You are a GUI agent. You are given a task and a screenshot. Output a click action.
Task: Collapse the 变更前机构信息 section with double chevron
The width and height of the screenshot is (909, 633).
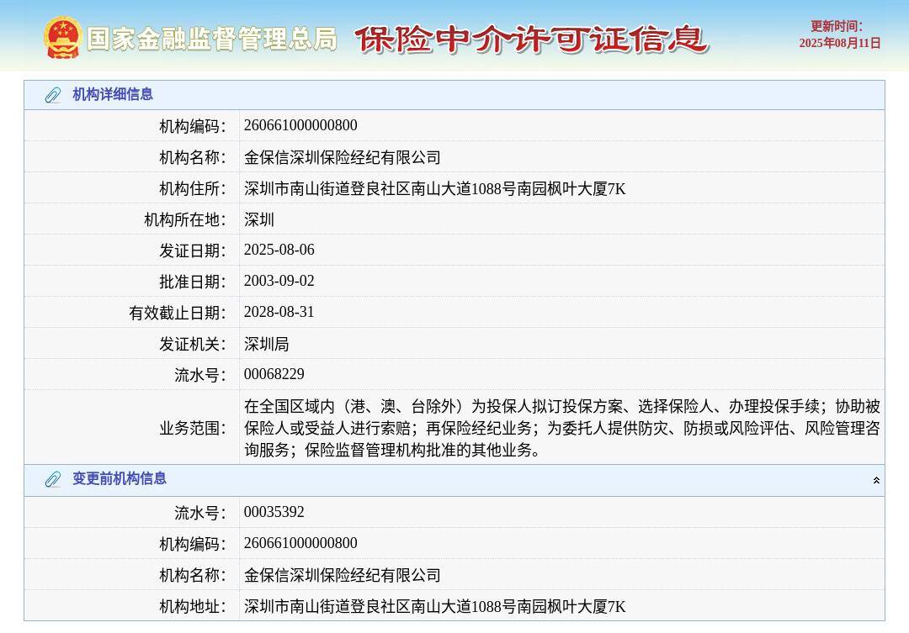(876, 480)
